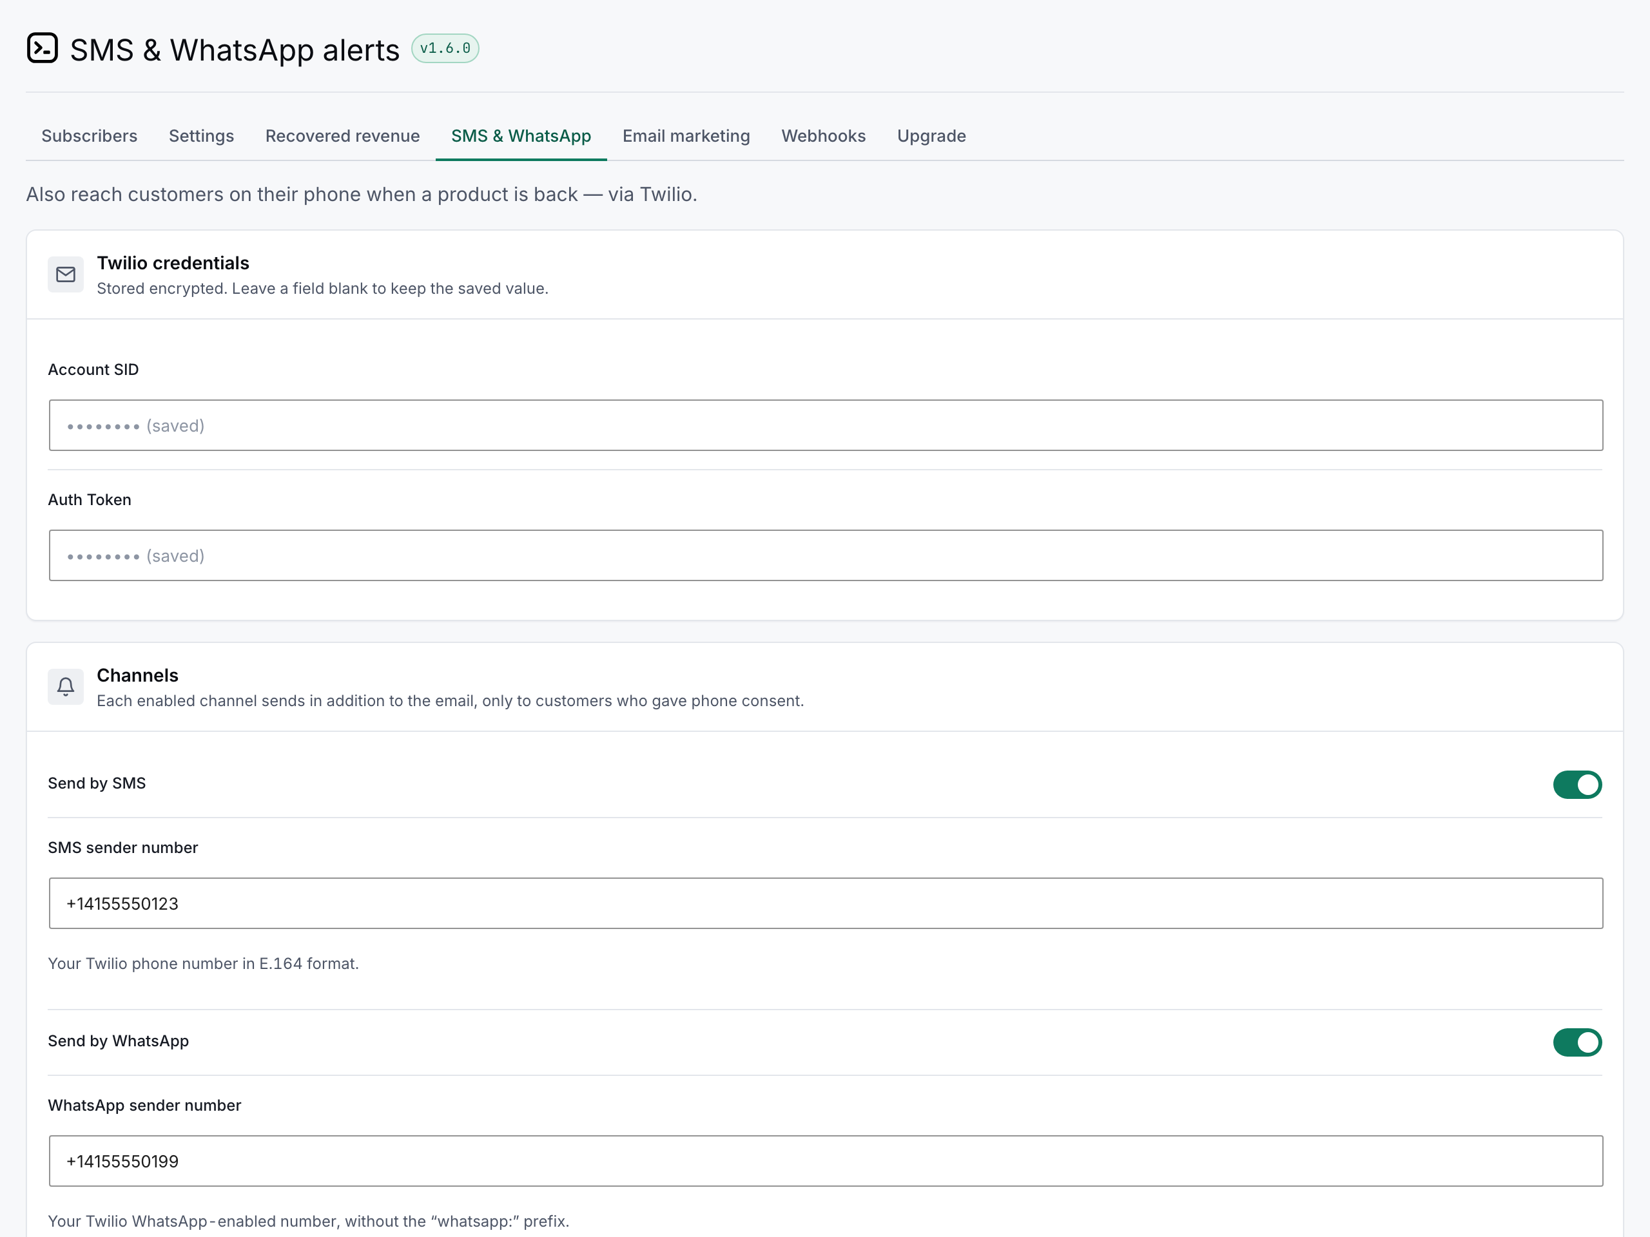Disable the Send by WhatsApp toggle
Viewport: 1650px width, 1237px height.
click(x=1578, y=1042)
